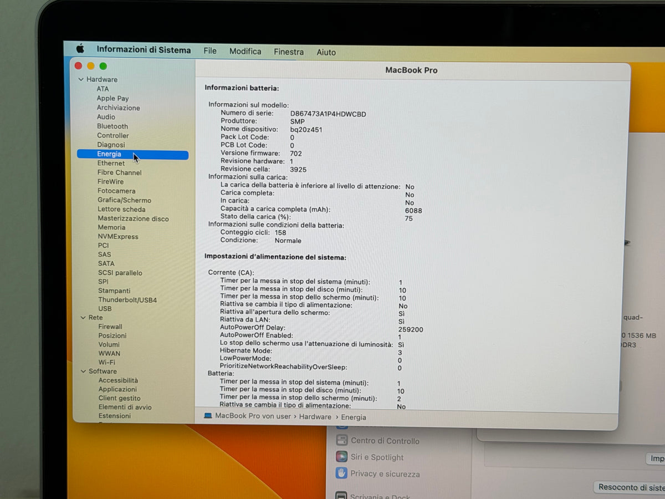Screen dimensions: 665x499
Task: Select SATA in the sidebar
Action: click(x=106, y=263)
